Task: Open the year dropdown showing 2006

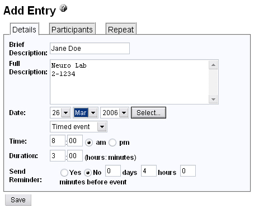Action: tap(115, 113)
